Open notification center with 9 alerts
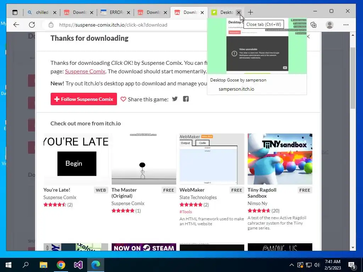The height and width of the screenshot is (272, 363). coord(352,265)
